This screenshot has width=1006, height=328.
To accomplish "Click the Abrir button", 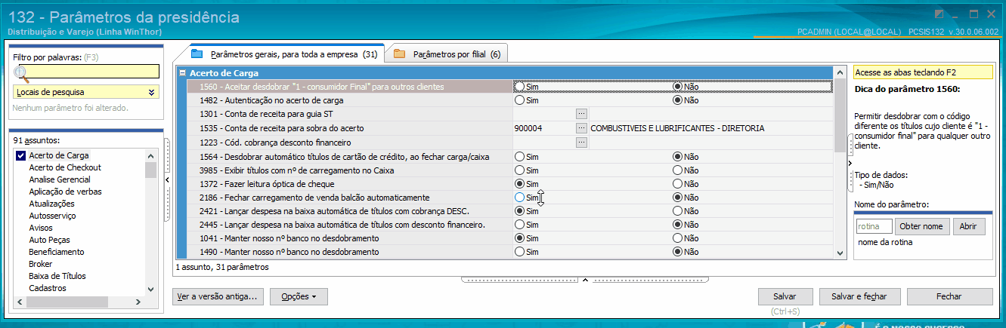I will coord(969,227).
